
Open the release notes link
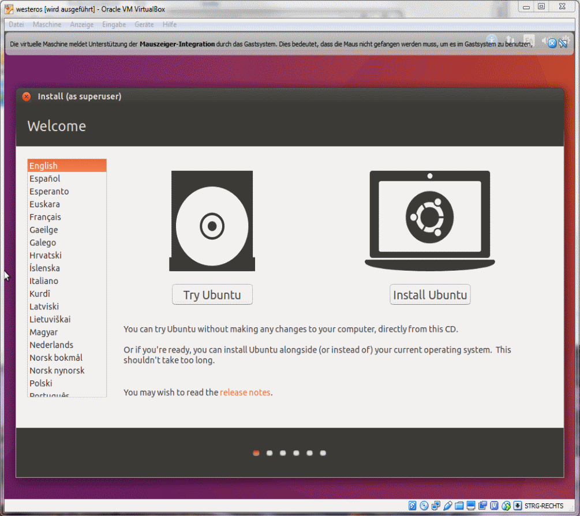(245, 392)
